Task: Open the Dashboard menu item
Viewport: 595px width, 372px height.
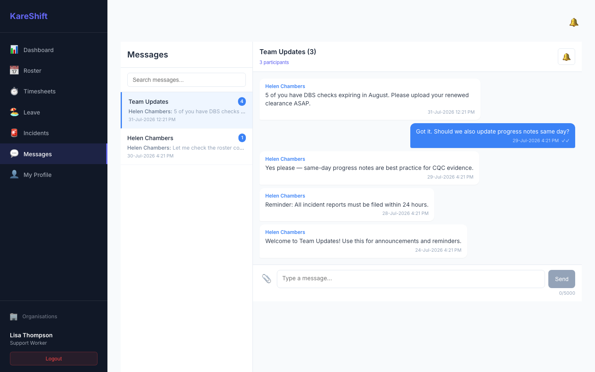Action: pyautogui.click(x=54, y=50)
